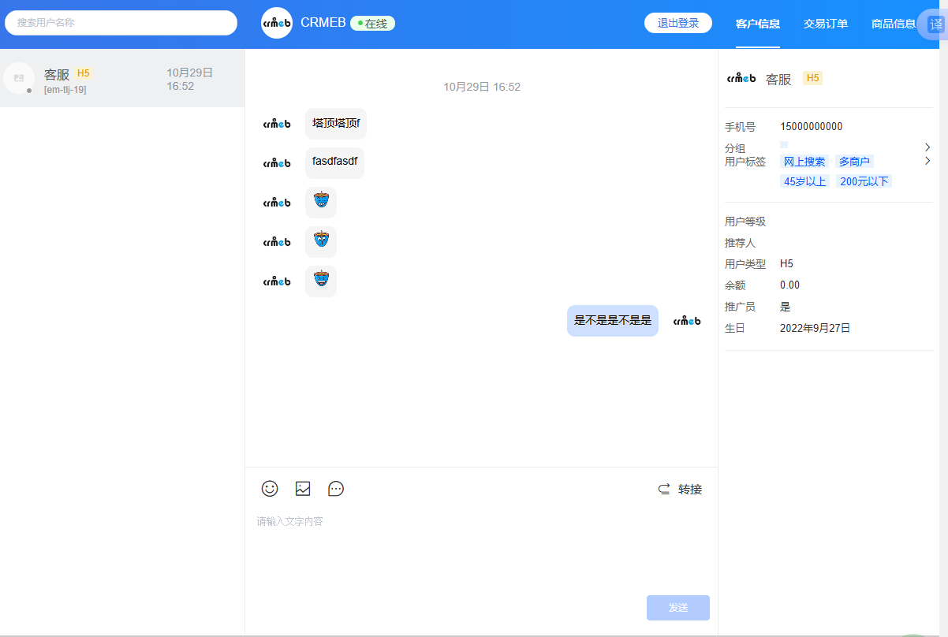Click the 退出登录 logout button
This screenshot has height=637, width=948.
[677, 23]
